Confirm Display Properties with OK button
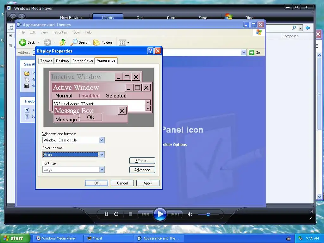This screenshot has height=243, width=324. [x=97, y=183]
